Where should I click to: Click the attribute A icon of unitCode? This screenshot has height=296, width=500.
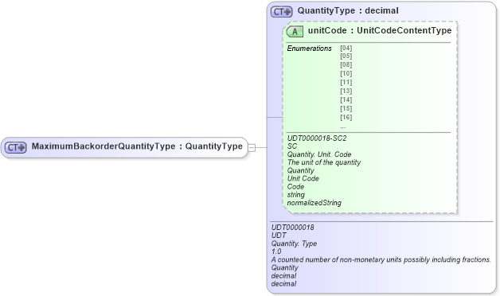(x=295, y=32)
